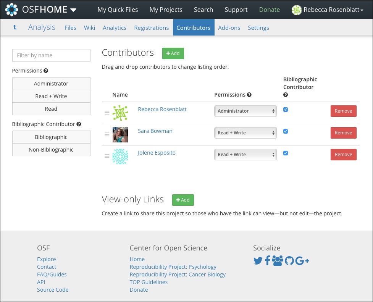373x302 pixels.
Task: Remove Rebecca Rosenblatt from contributors
Action: 344,111
